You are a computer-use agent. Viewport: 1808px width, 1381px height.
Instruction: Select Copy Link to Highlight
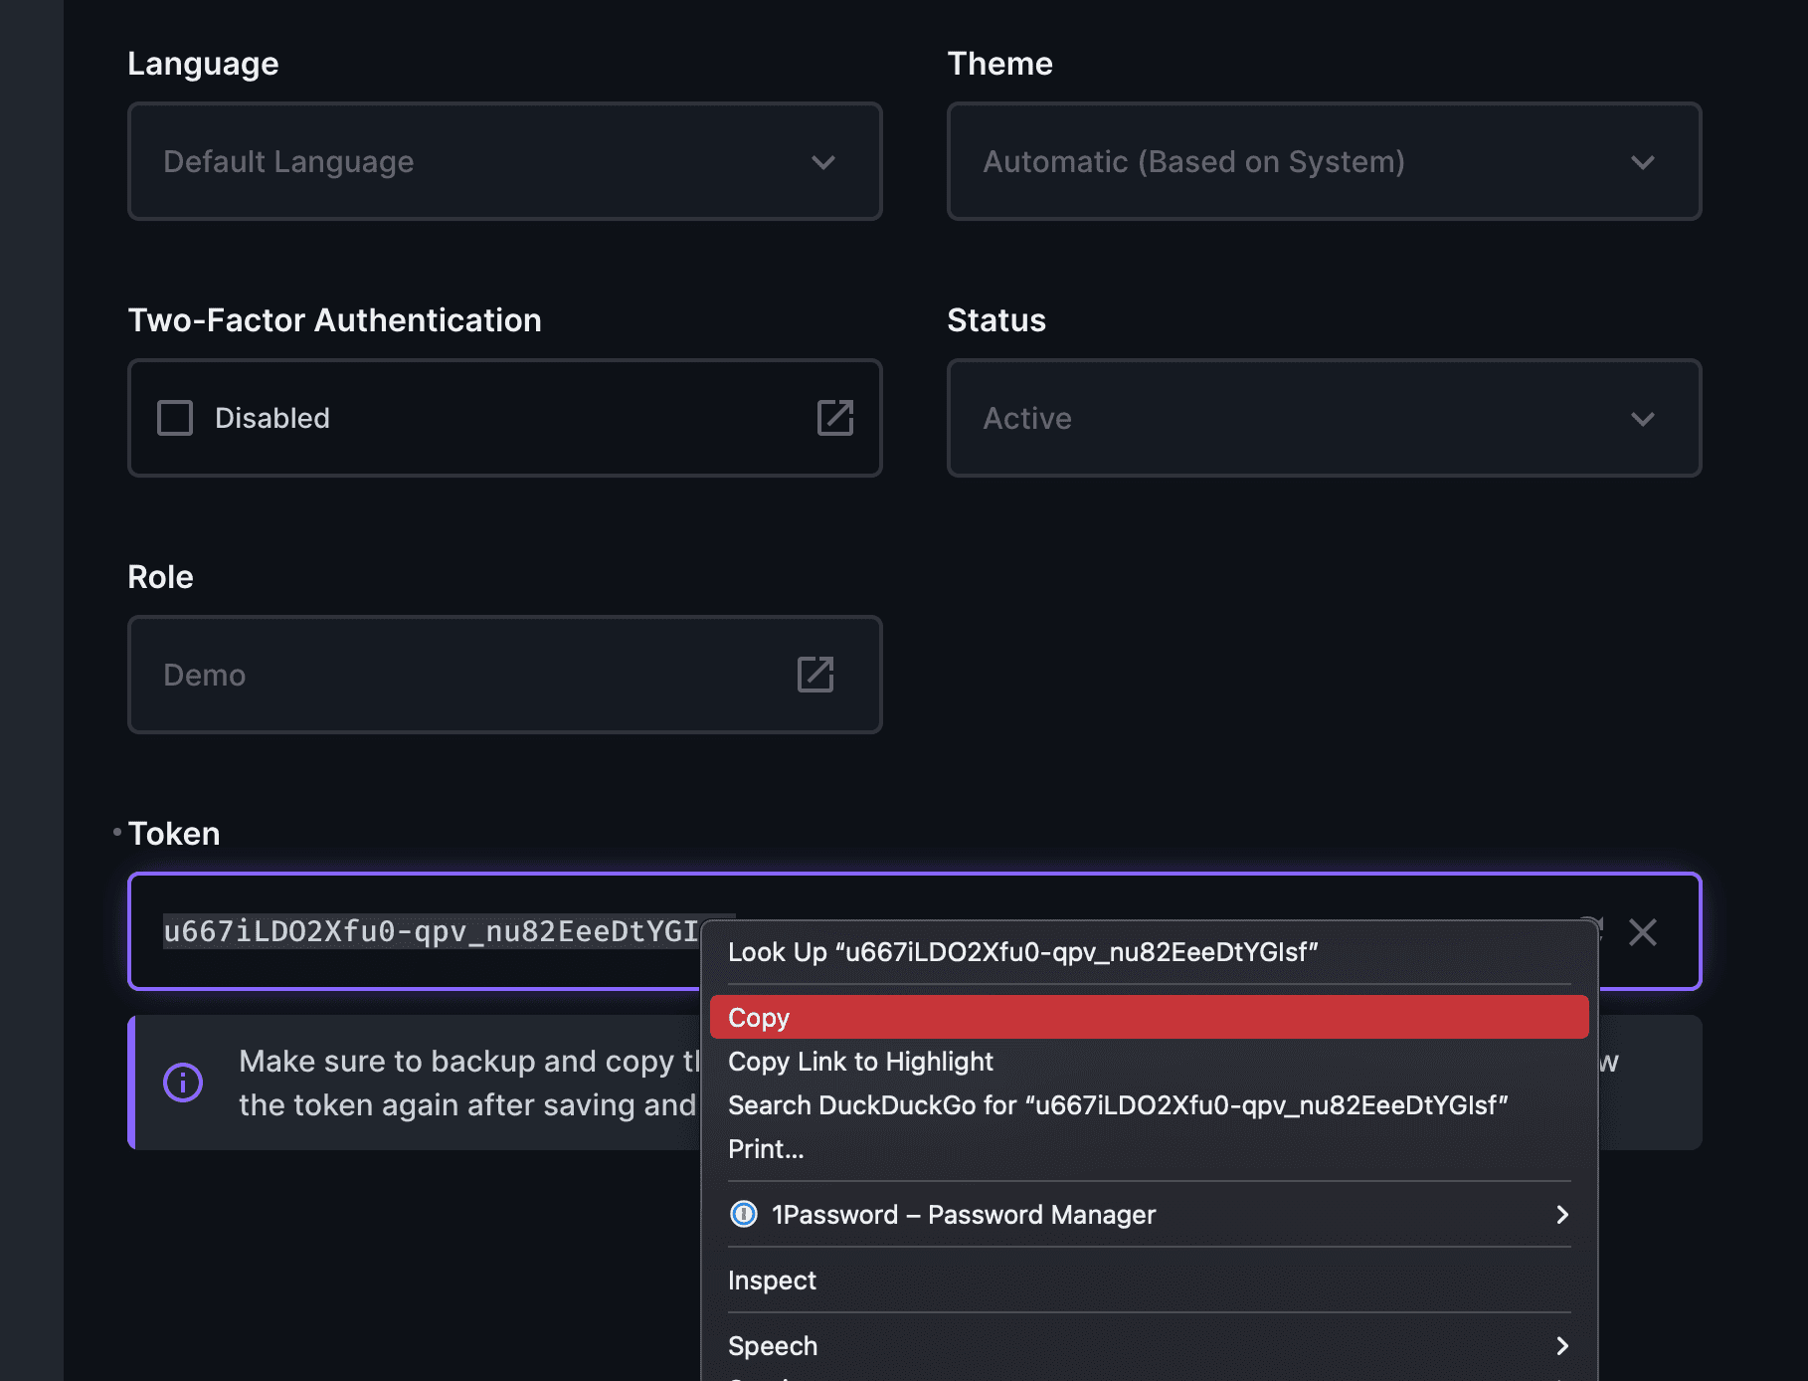tap(860, 1062)
